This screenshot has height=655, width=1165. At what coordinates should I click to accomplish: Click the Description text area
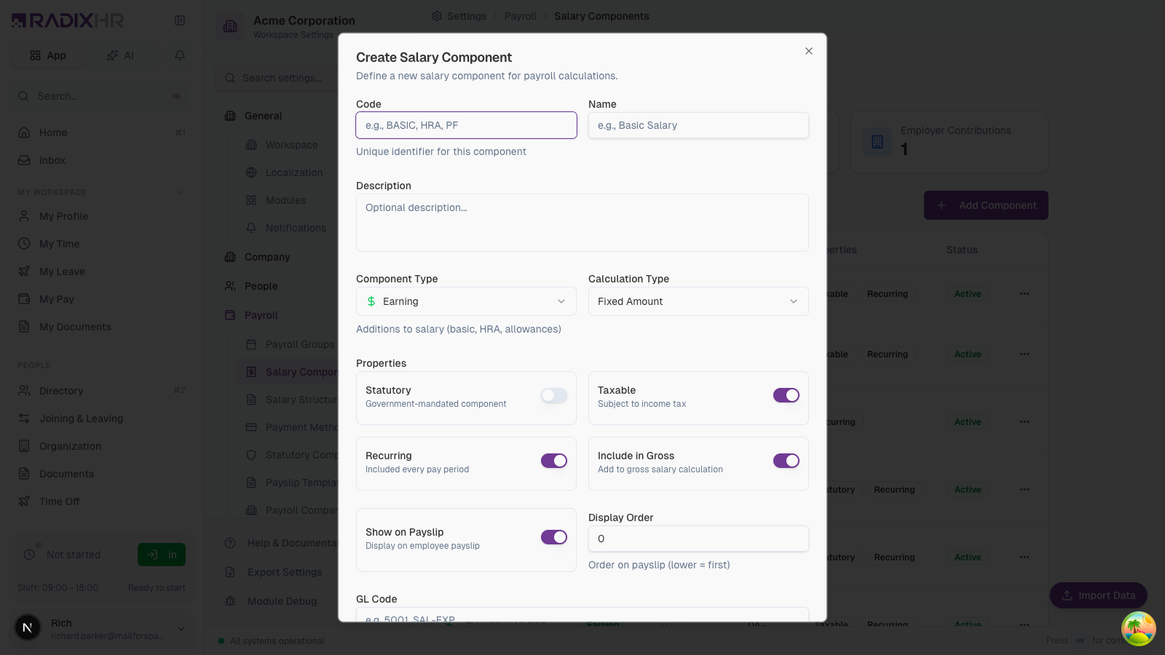point(582,223)
